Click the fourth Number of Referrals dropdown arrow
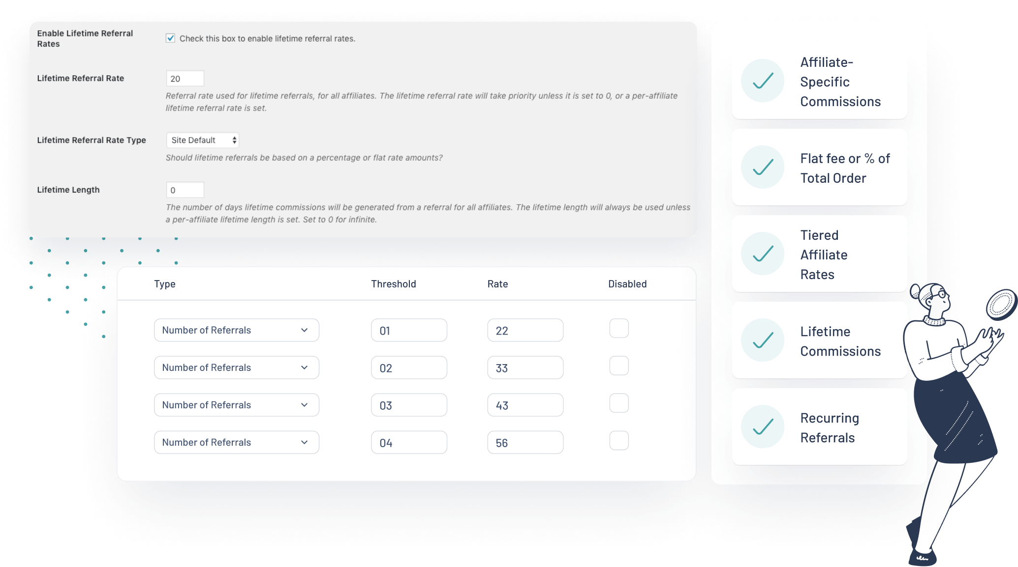The image size is (1018, 567). [304, 441]
